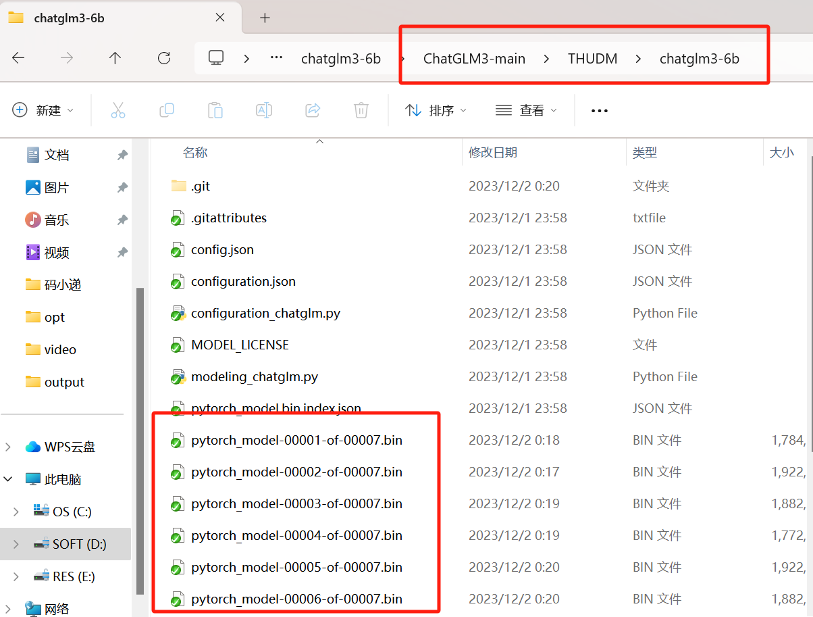The width and height of the screenshot is (813, 617).
Task: Expand the SOFT (D:) drive node
Action: click(17, 544)
